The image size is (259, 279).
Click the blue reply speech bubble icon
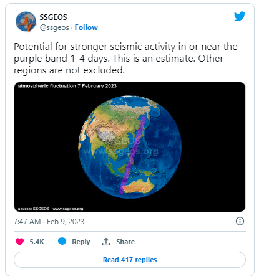tap(62, 242)
